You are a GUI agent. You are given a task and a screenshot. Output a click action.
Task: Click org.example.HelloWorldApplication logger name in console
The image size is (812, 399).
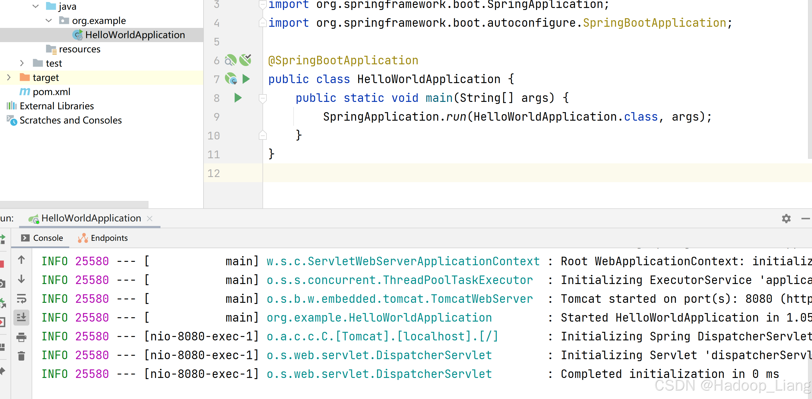click(x=379, y=318)
